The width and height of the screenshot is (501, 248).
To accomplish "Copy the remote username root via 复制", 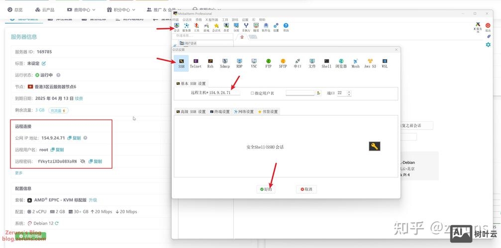I will click(x=57, y=150).
